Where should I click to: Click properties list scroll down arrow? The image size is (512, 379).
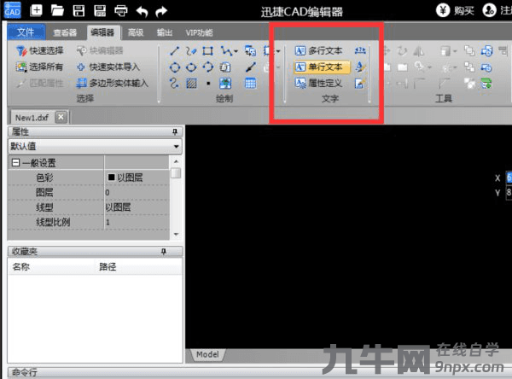pos(176,234)
